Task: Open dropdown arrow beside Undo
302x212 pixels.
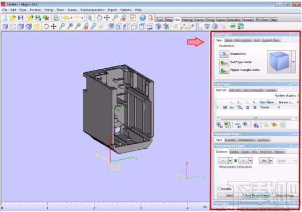Action: pos(71,18)
